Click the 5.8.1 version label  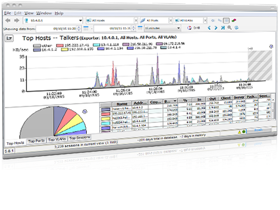(x=9, y=151)
